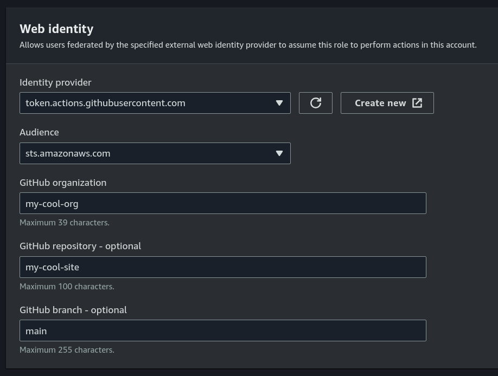Click the refresh identity providers icon

[x=316, y=103]
